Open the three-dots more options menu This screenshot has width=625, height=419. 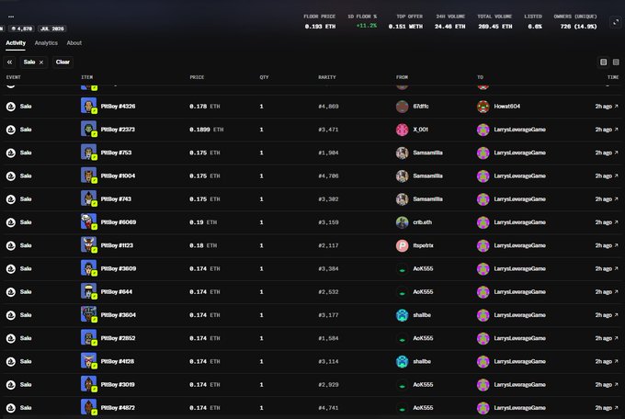coord(11,17)
